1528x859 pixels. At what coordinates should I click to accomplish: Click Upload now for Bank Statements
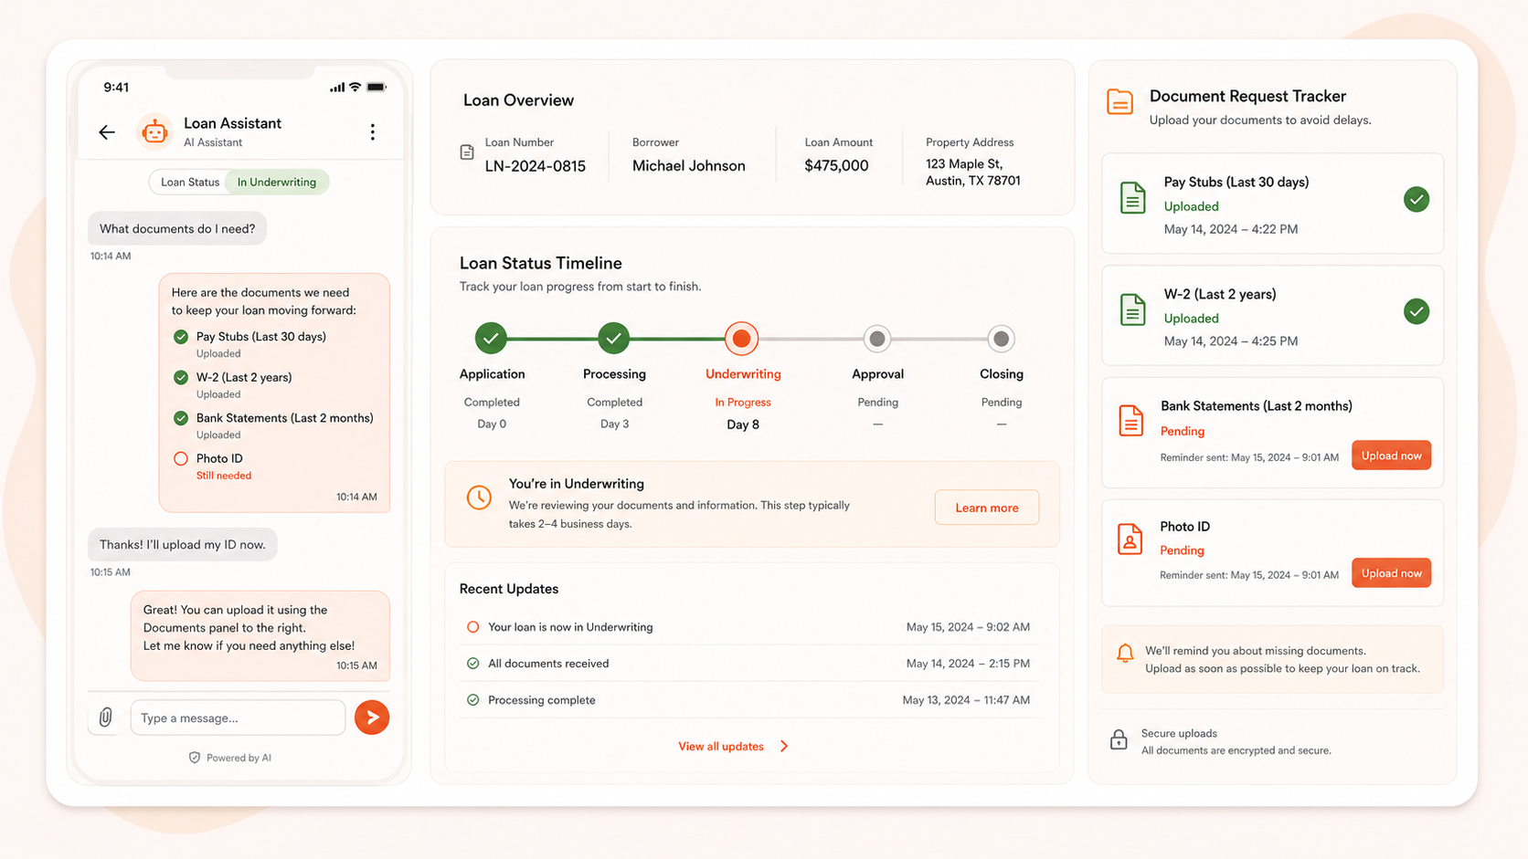click(x=1391, y=456)
